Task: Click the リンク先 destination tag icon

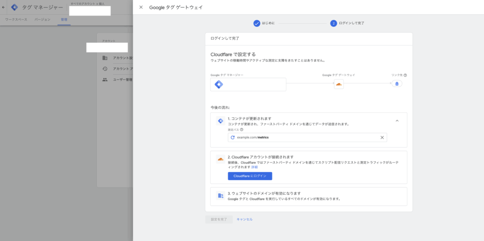Action: 397,84
